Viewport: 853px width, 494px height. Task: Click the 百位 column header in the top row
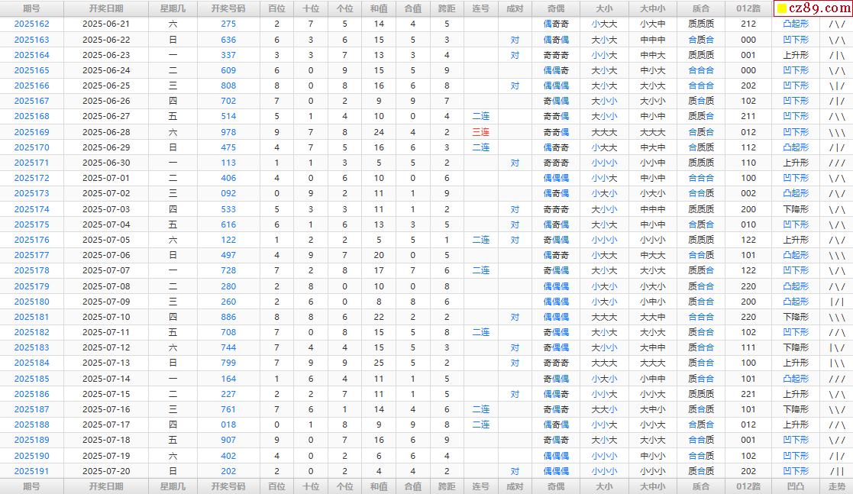[277, 8]
